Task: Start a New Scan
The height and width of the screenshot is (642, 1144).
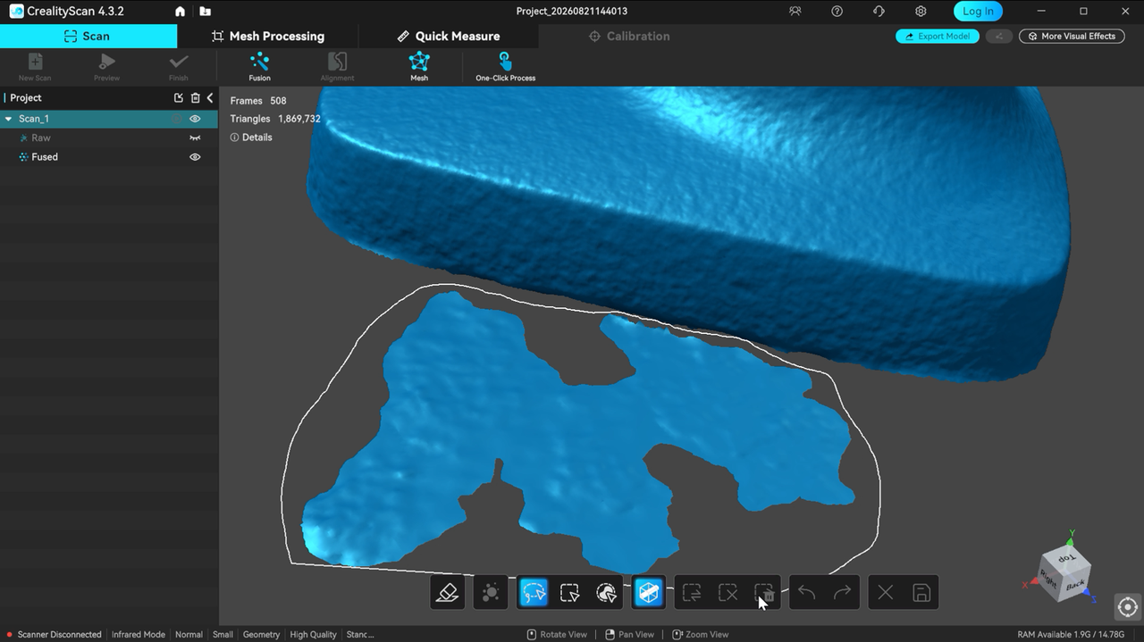Action: 35,67
